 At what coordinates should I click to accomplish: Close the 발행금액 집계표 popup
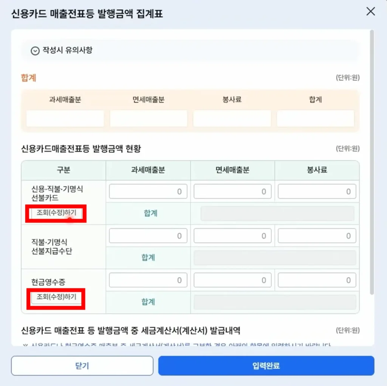pos(370,12)
